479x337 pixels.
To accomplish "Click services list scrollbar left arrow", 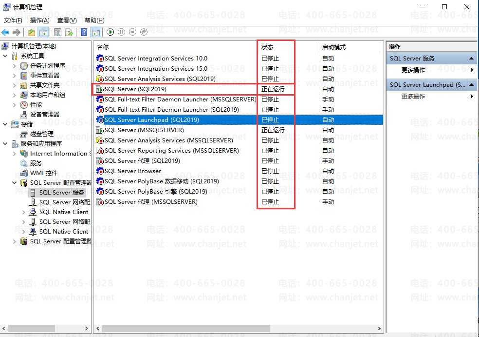I will pos(98,328).
